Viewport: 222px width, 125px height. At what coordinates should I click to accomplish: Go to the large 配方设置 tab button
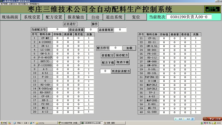coord(54,17)
